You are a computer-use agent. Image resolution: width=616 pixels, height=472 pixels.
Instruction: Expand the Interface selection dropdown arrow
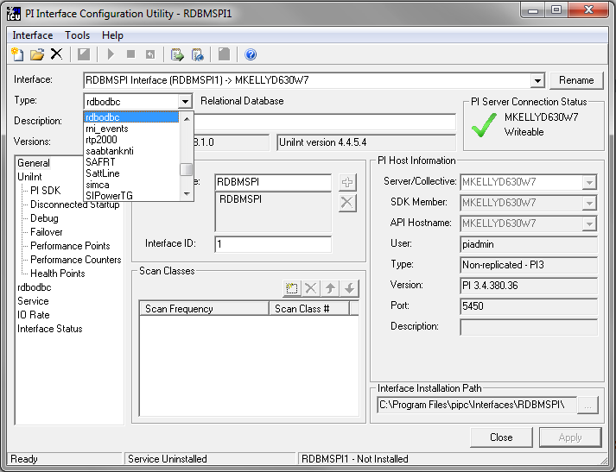click(537, 80)
